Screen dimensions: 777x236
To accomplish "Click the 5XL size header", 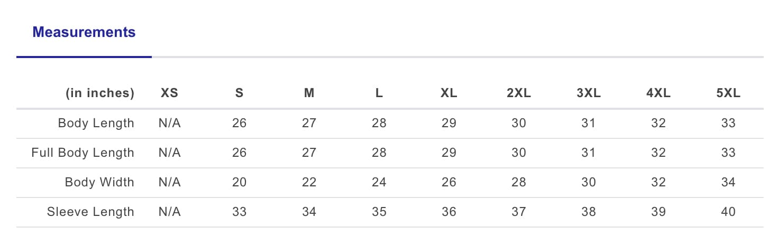I will 728,93.
